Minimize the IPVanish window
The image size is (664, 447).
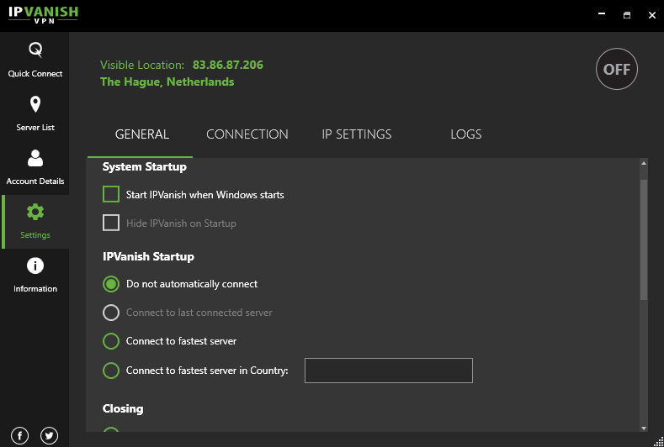point(602,15)
